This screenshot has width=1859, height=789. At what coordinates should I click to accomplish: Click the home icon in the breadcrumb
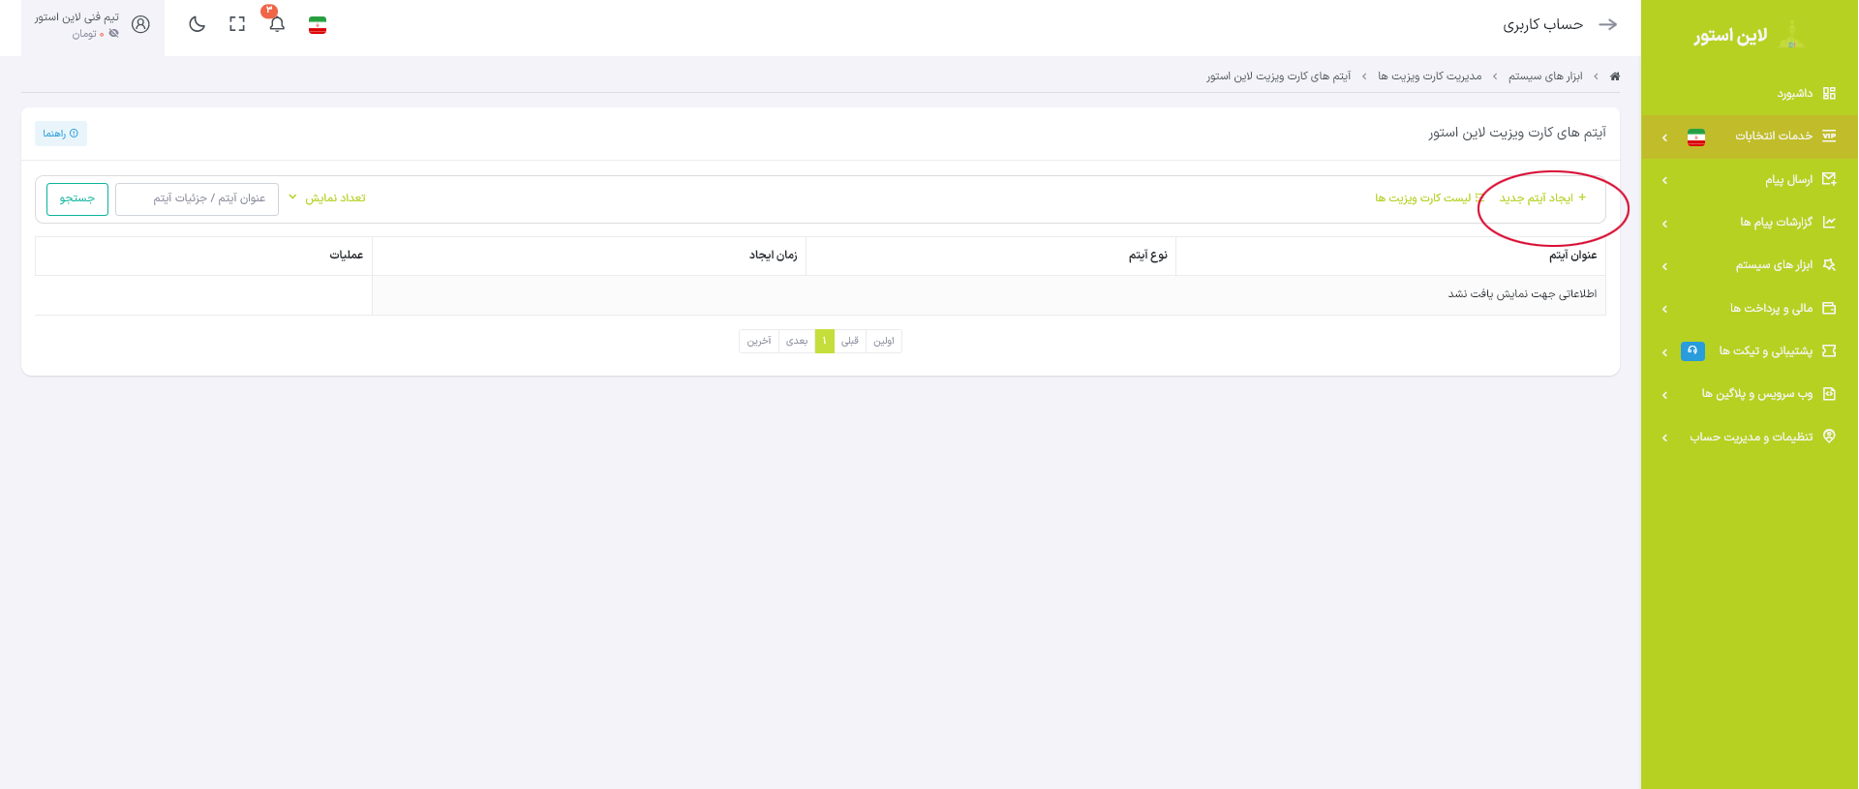click(1614, 76)
